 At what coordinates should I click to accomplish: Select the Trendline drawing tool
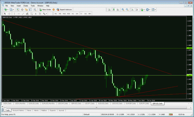pyautogui.click(x=23, y=14)
